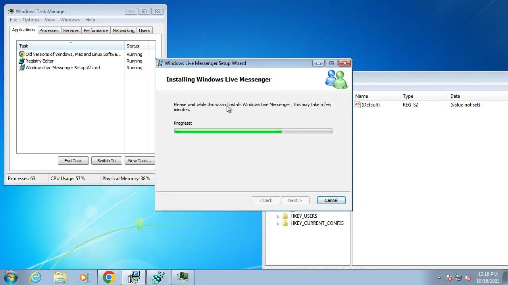Image resolution: width=508 pixels, height=285 pixels.
Task: Click the Setup Wizard title bar icon
Action: click(160, 63)
